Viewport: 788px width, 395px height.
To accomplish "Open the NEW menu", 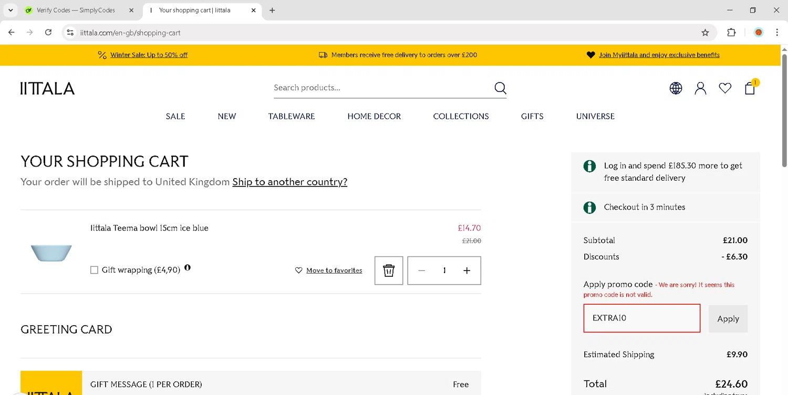I will pyautogui.click(x=227, y=117).
